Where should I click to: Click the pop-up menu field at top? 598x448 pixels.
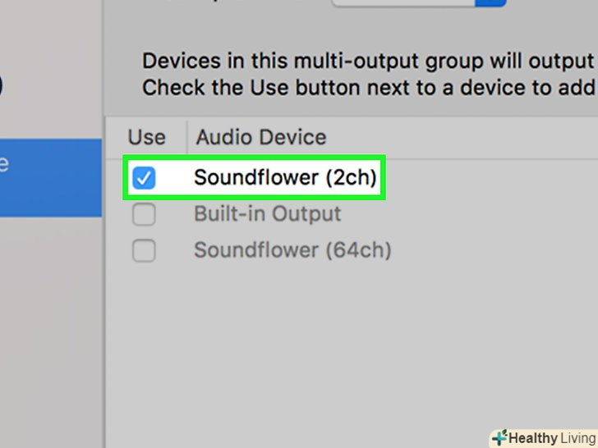click(402, 2)
